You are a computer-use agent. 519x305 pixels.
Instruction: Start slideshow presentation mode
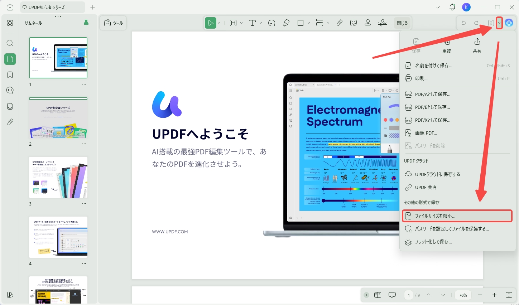[x=392, y=295]
